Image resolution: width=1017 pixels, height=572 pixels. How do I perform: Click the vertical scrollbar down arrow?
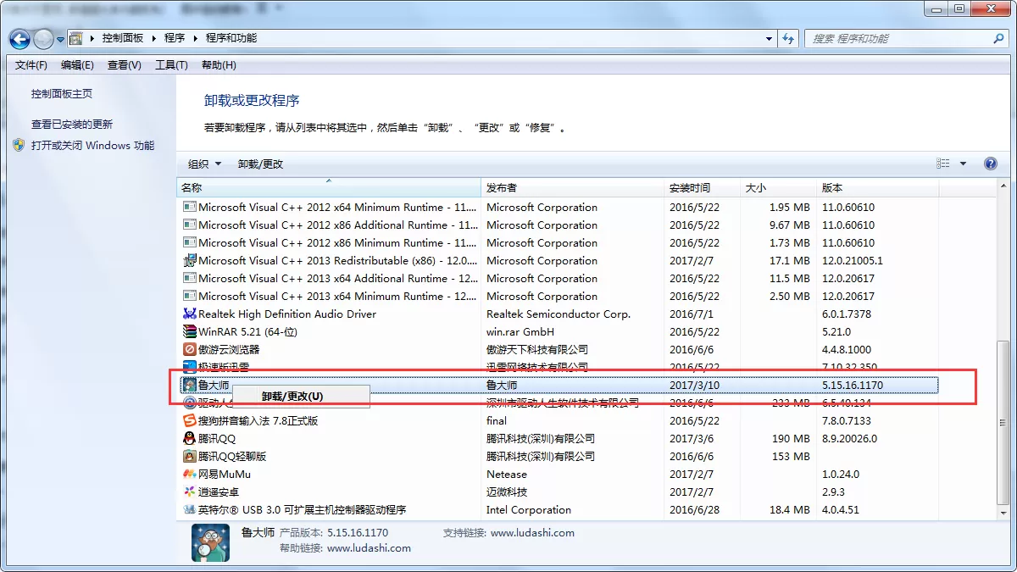click(1003, 512)
